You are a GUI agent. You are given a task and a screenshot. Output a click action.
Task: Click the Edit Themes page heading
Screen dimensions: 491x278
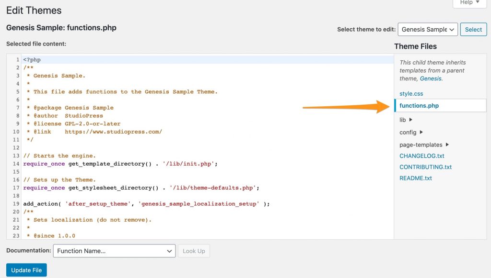click(34, 10)
